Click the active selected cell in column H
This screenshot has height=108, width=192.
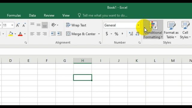point(83,77)
